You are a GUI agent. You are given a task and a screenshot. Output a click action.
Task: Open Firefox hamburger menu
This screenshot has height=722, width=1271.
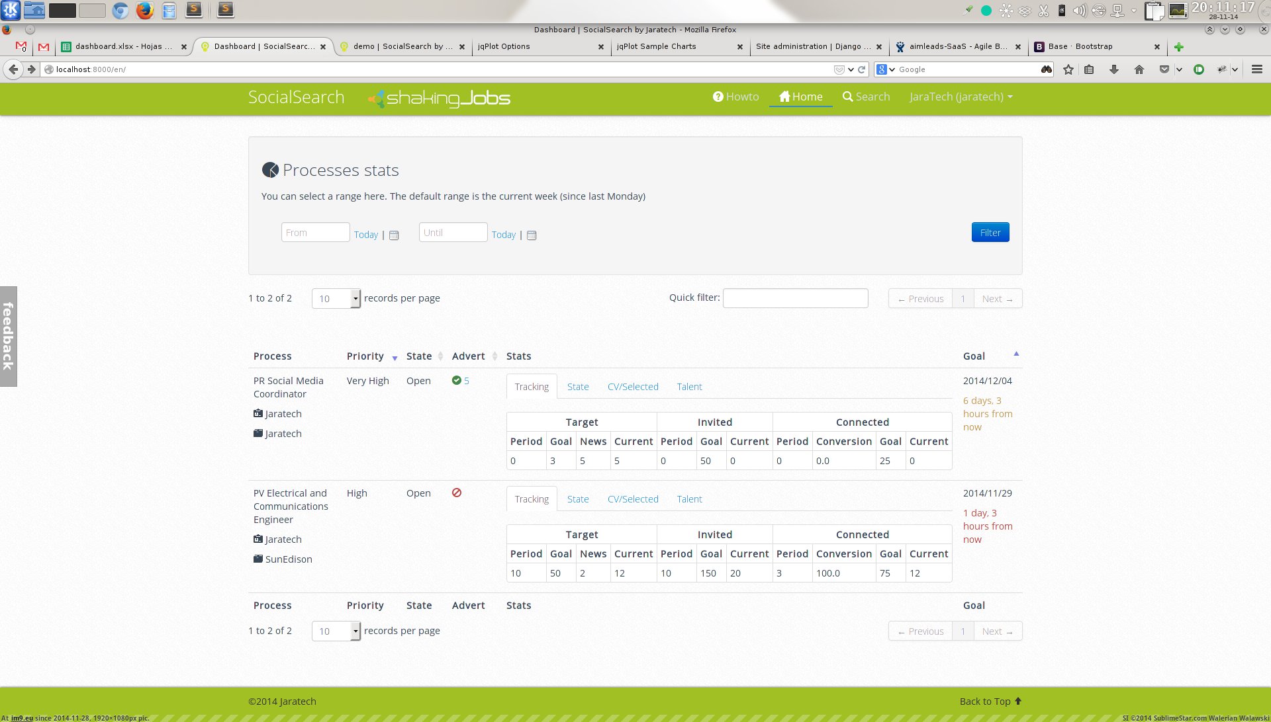(1256, 69)
